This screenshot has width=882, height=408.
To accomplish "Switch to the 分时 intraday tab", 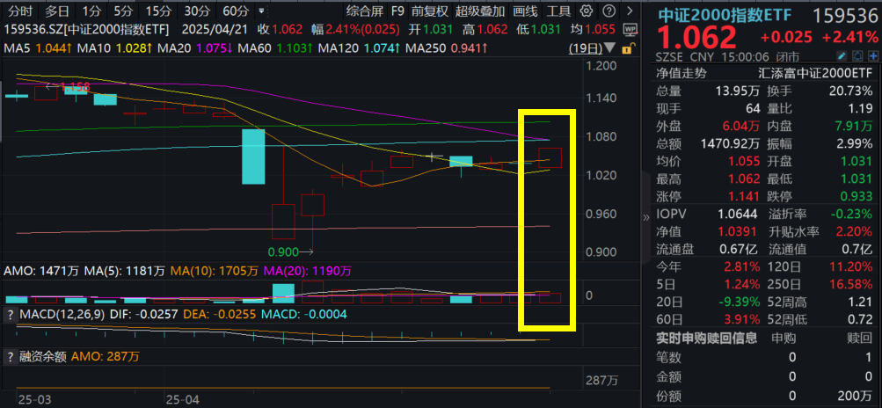I will (x=19, y=12).
